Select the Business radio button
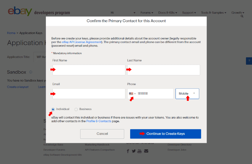The image size is (252, 164). (76, 109)
